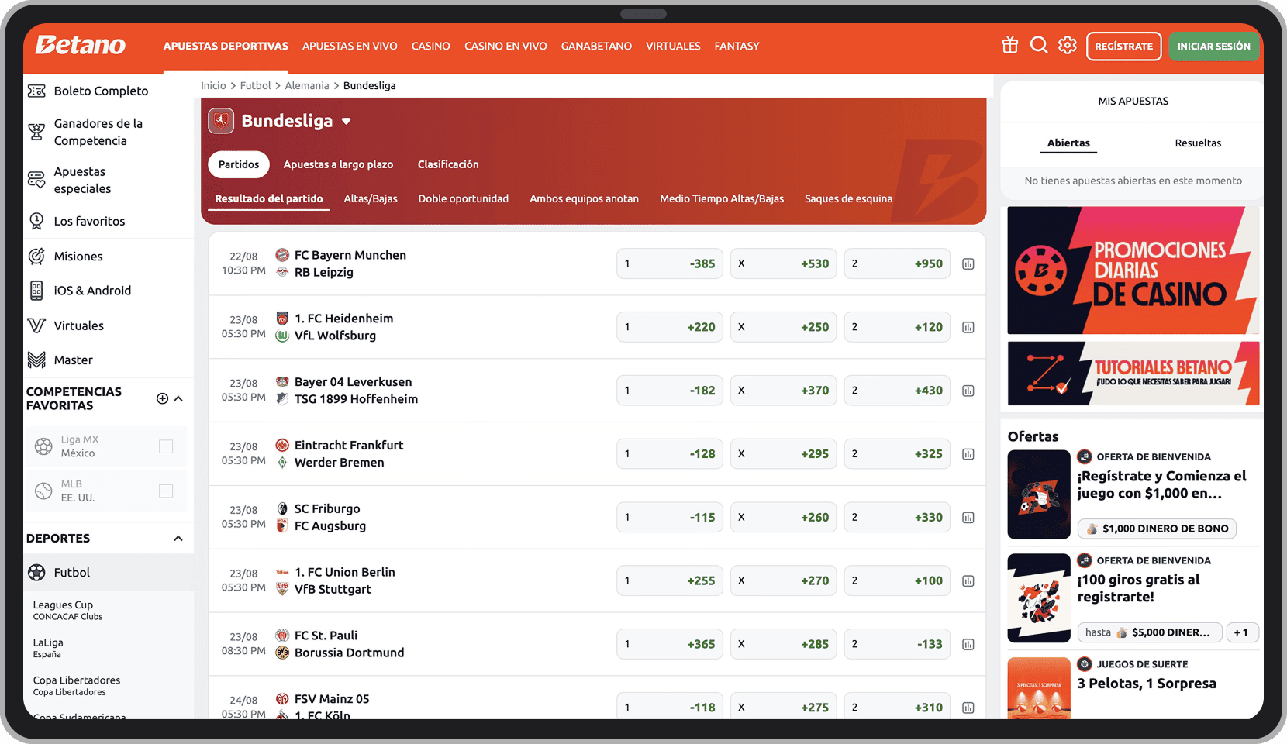Viewport: 1287px width, 744px height.
Task: Switch to the Clasificación tab
Action: point(448,164)
